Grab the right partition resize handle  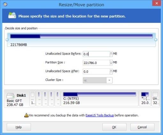(x=156, y=40)
